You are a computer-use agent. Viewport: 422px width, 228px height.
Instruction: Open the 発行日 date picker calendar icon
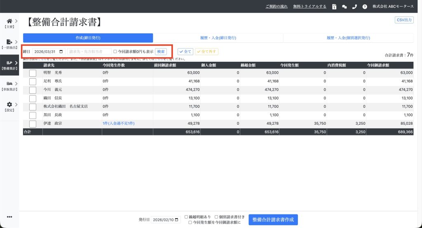click(x=177, y=220)
